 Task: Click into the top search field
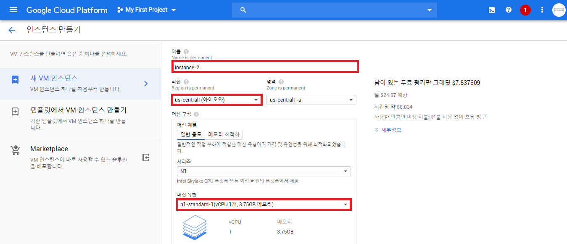(x=334, y=10)
